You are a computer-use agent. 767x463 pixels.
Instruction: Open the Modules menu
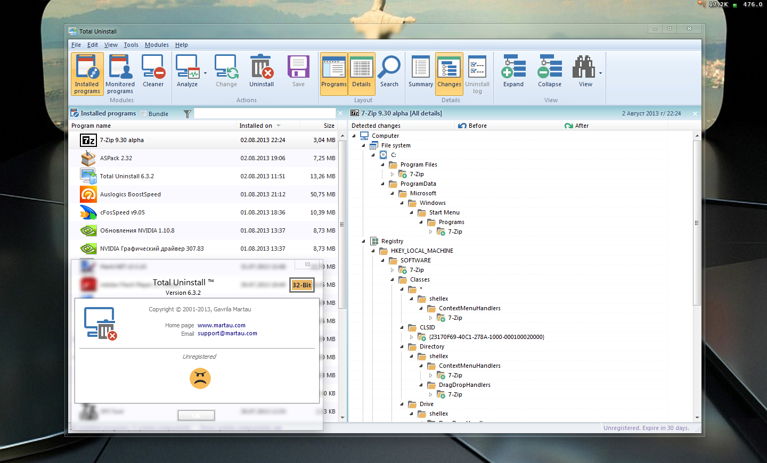(x=157, y=45)
